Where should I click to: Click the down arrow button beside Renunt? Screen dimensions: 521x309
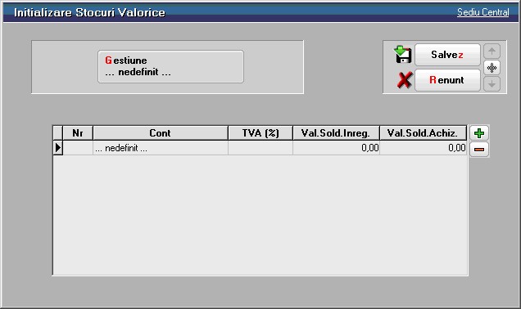[x=492, y=84]
